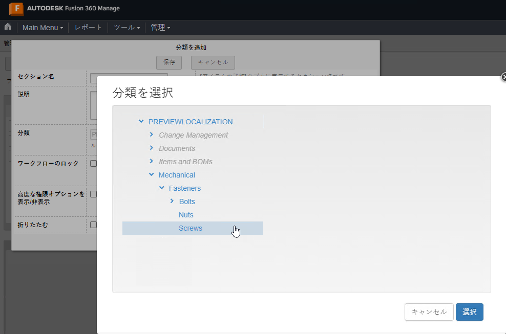Viewport: 506px width, 334px height.
Task: Click the 選択 button
Action: [x=470, y=312]
